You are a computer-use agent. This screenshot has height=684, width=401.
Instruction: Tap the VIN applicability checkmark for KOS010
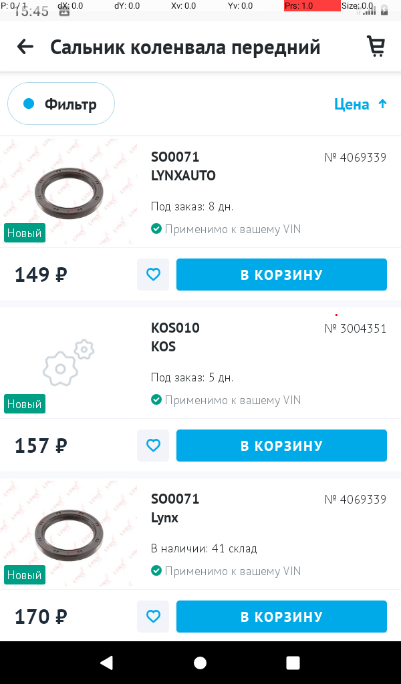[x=156, y=399]
